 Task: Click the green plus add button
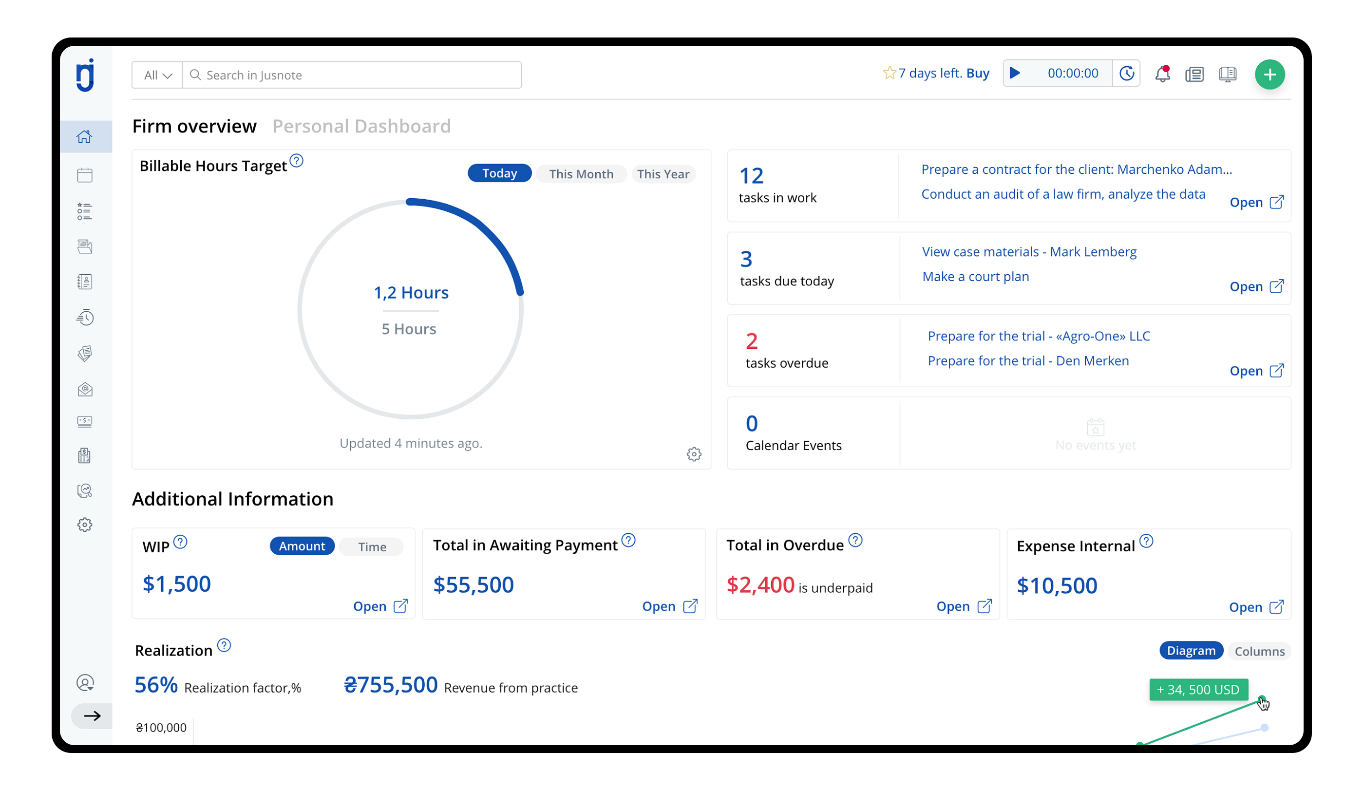point(1270,75)
